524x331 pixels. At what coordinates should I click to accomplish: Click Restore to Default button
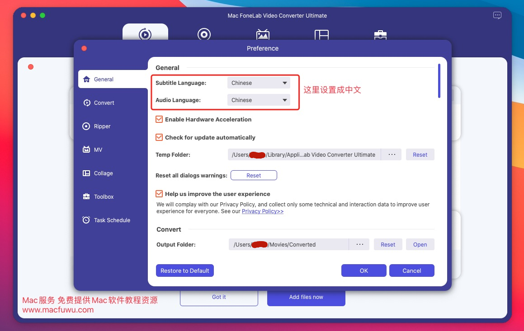(x=185, y=270)
